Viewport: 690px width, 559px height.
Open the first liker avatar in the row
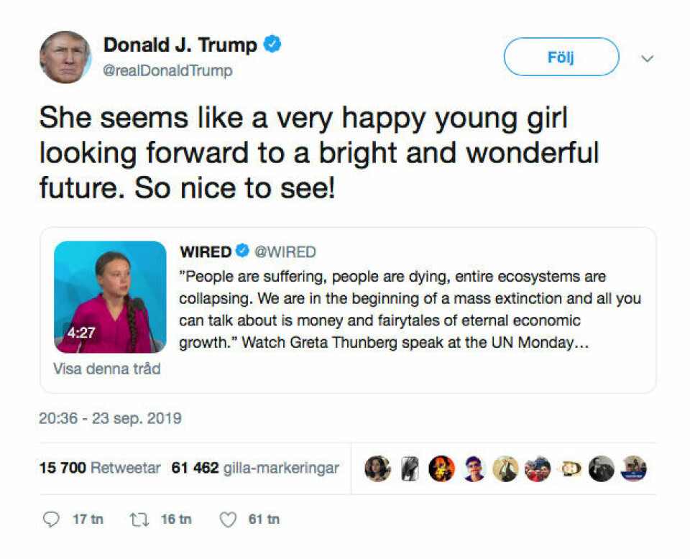pos(377,468)
